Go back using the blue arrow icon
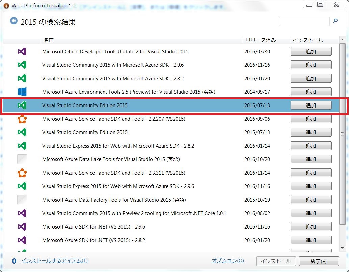Viewport: 349px width, 272px height. 14,21
